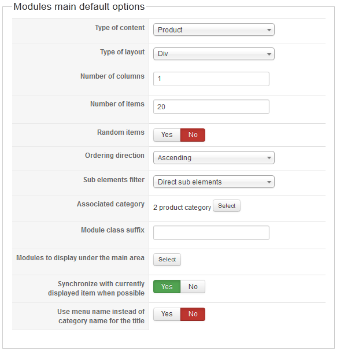Click the 2 product category text
Screen dimensions: 340x351
[x=182, y=208]
